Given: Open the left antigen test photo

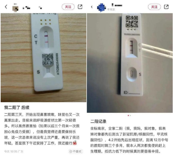Looking at the screenshot, I should click(44, 58).
